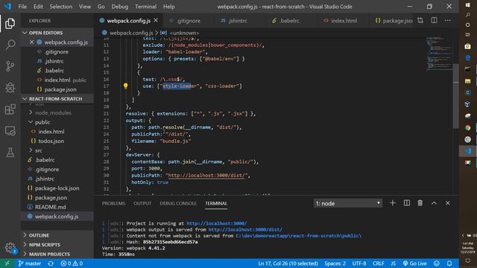Switch to the Problems panel tab
Image resolution: width=477 pixels, height=268 pixels.
click(113, 203)
